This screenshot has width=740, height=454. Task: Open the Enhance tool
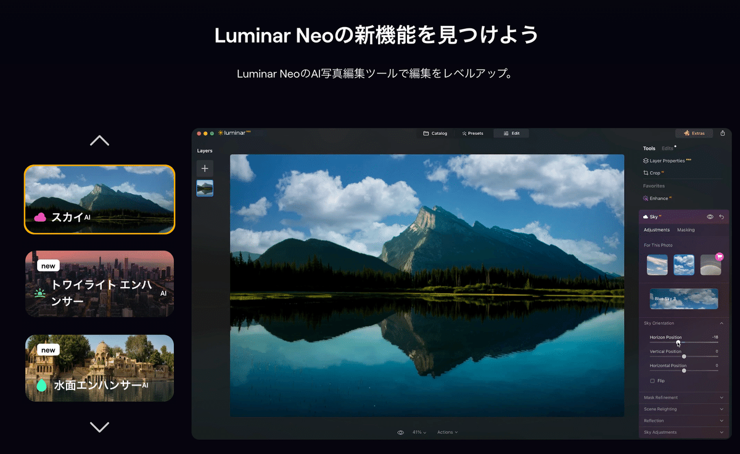click(657, 198)
